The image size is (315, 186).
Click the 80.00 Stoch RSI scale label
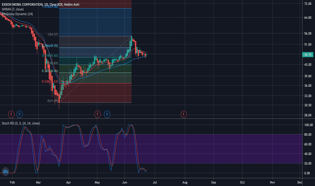[x=308, y=135]
